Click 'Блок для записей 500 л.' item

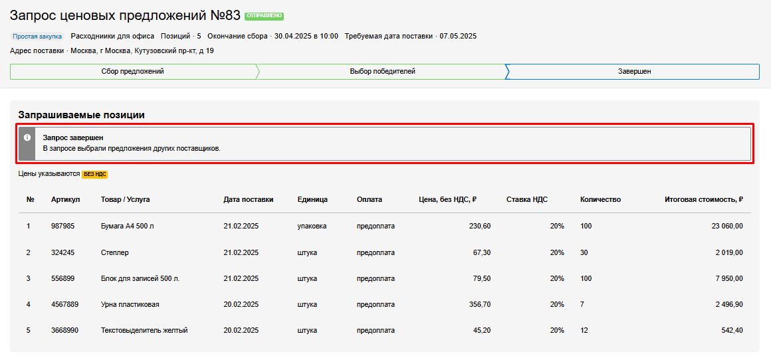pyautogui.click(x=140, y=278)
